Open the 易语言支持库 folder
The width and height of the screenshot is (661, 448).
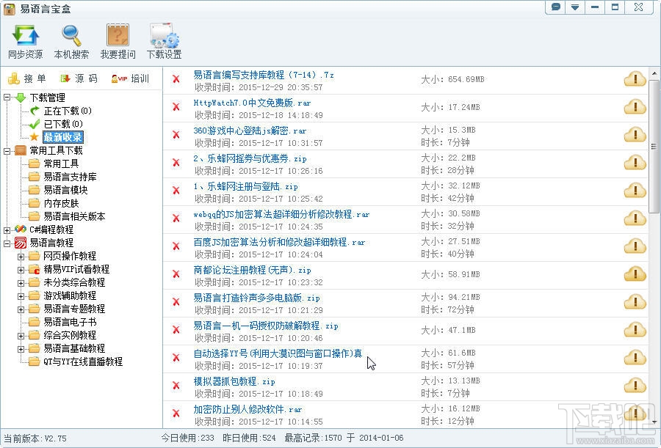(70, 177)
